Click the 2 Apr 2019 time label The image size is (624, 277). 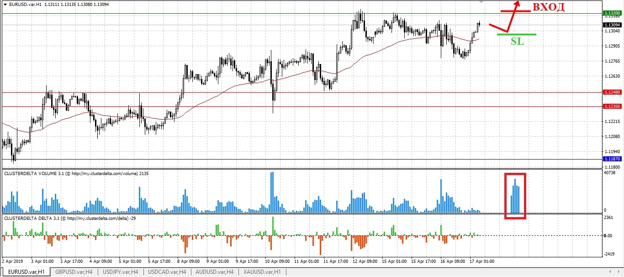(x=13, y=261)
